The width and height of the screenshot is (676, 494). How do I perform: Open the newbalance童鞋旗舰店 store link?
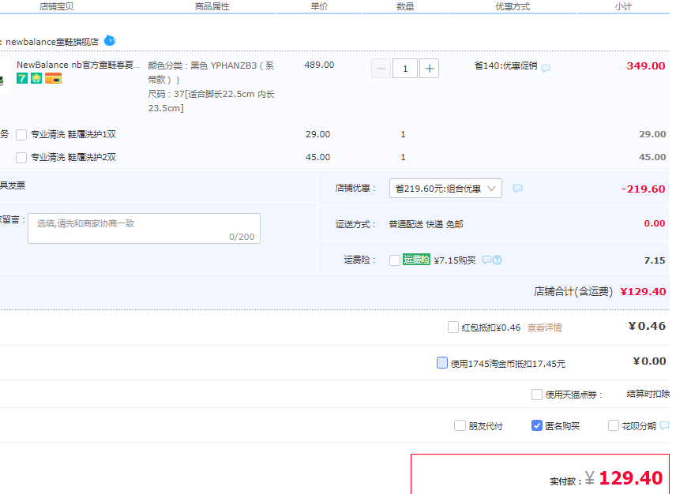[52, 42]
